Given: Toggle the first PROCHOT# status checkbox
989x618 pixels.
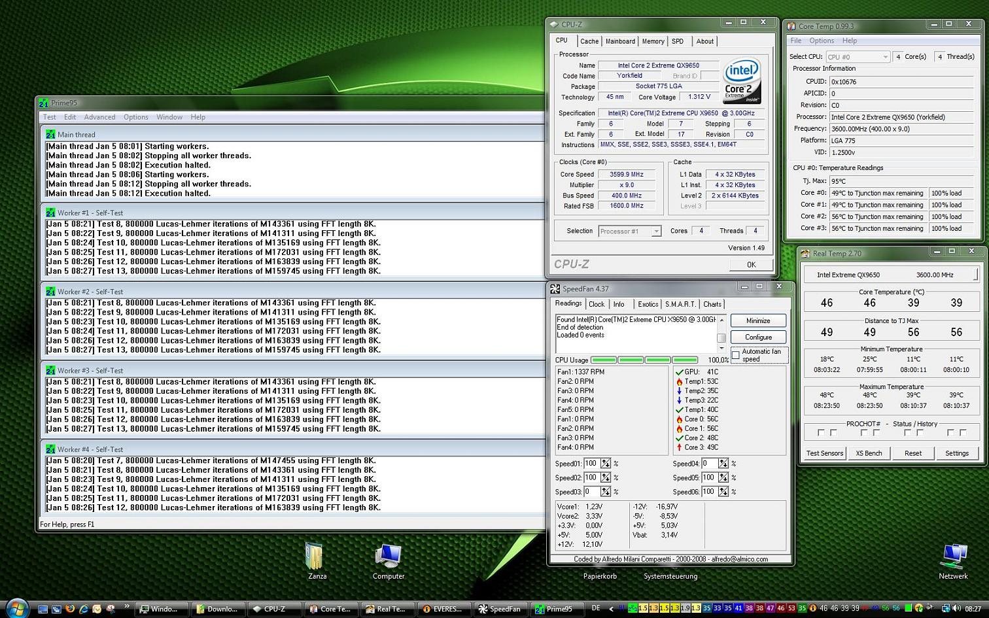Looking at the screenshot, I should 821,433.
